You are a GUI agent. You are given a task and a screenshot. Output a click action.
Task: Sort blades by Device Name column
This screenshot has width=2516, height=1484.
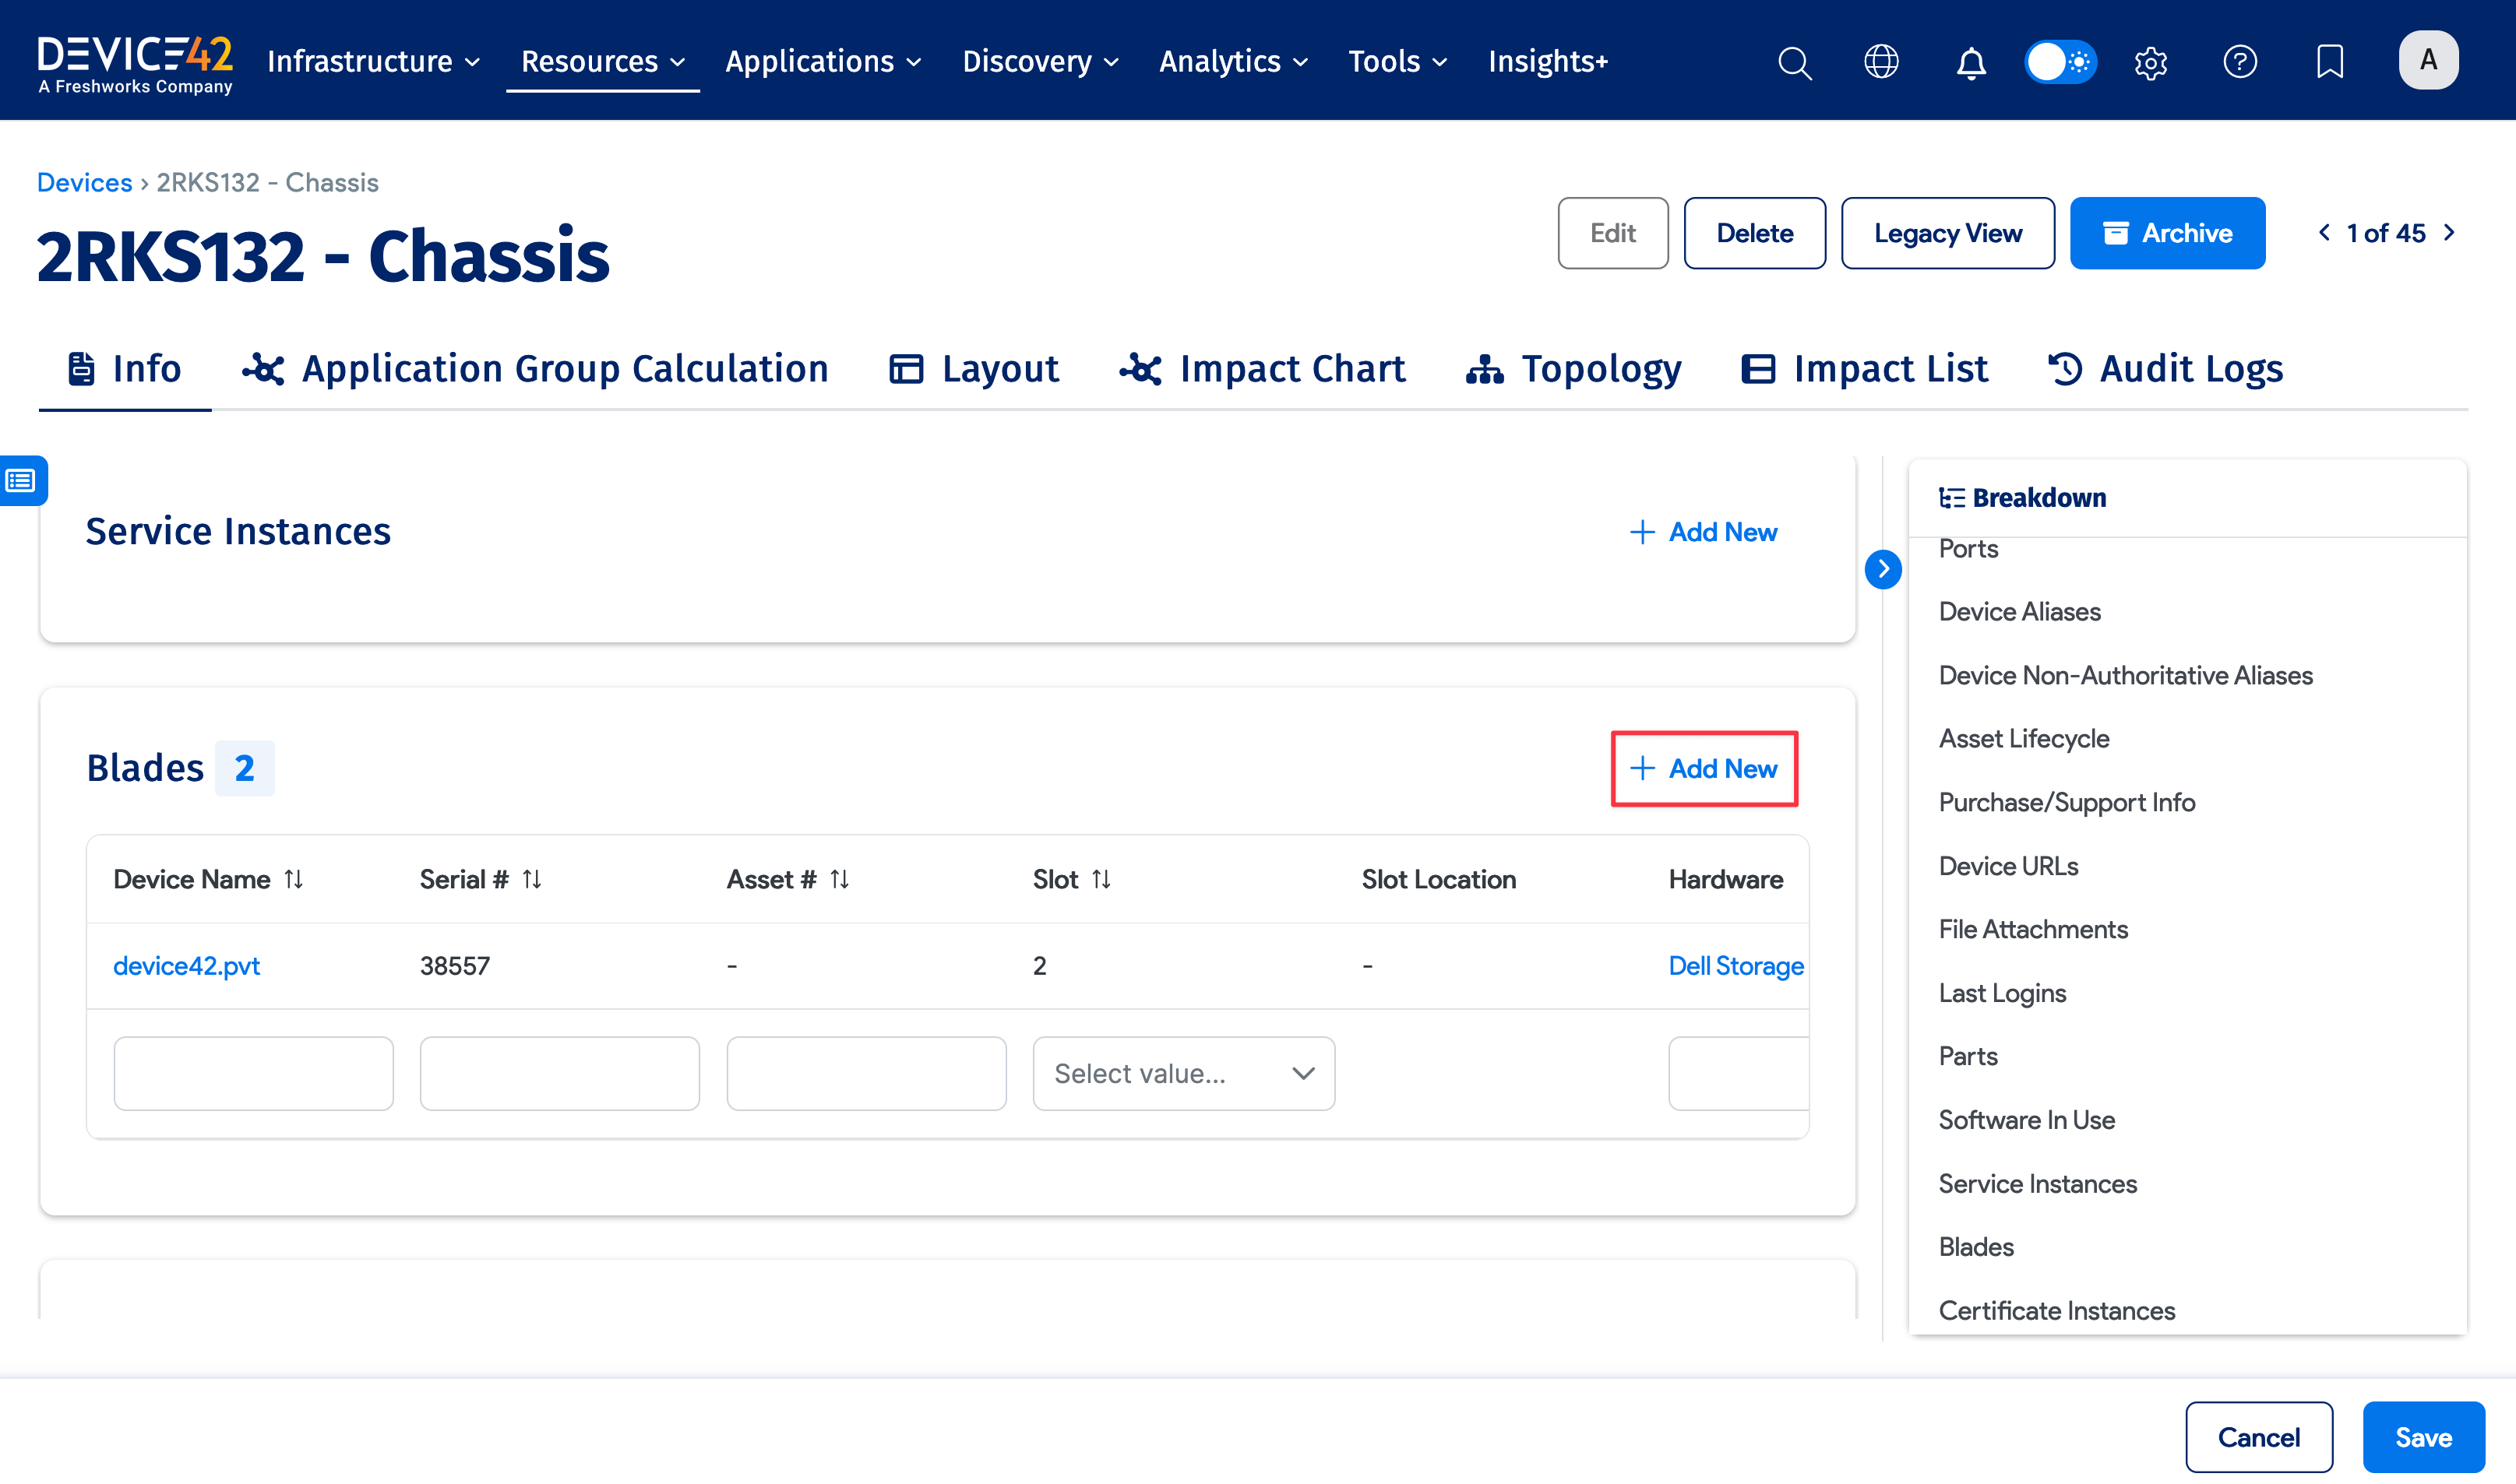tap(293, 879)
